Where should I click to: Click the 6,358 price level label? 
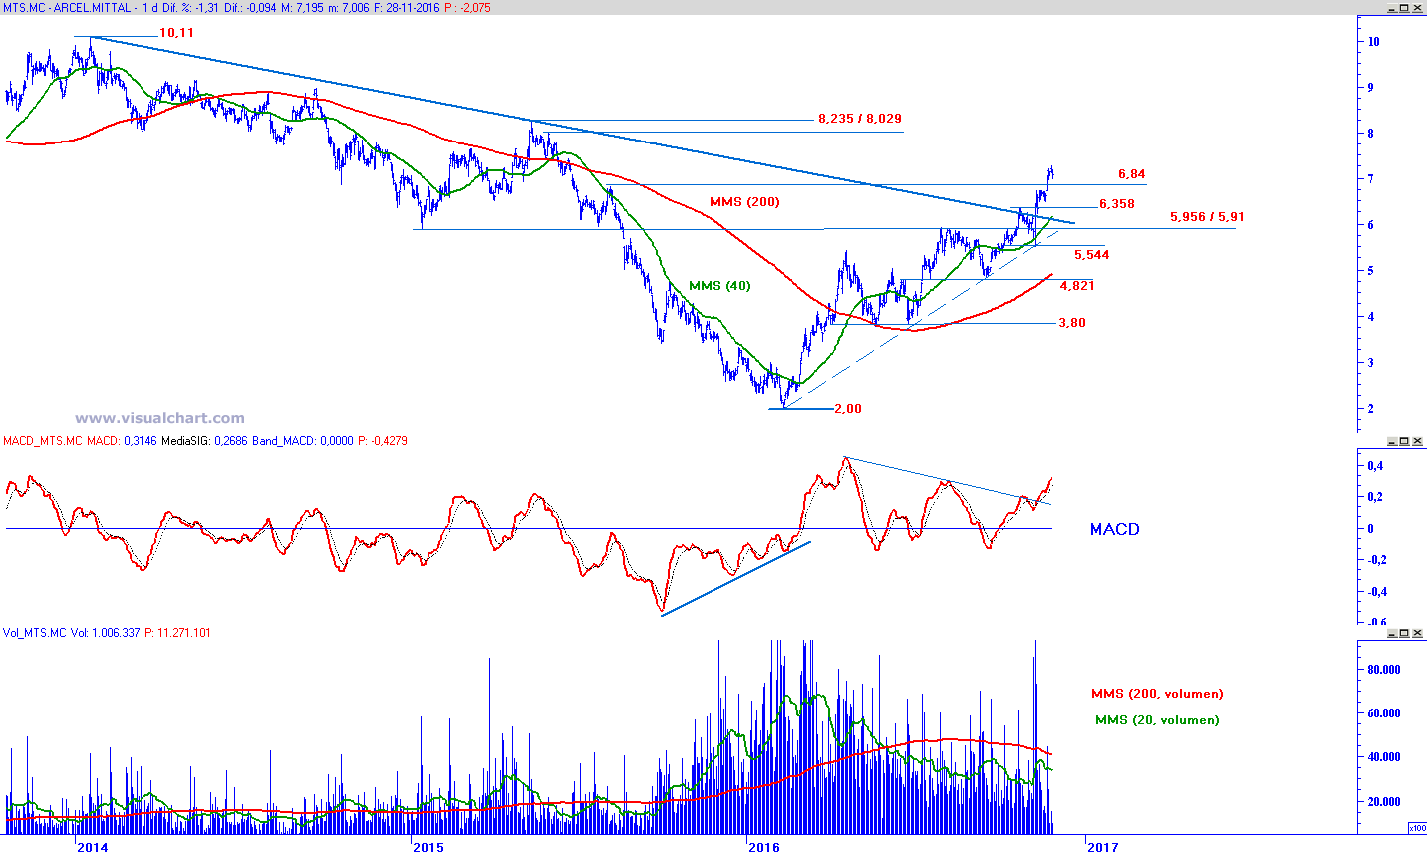[1117, 204]
